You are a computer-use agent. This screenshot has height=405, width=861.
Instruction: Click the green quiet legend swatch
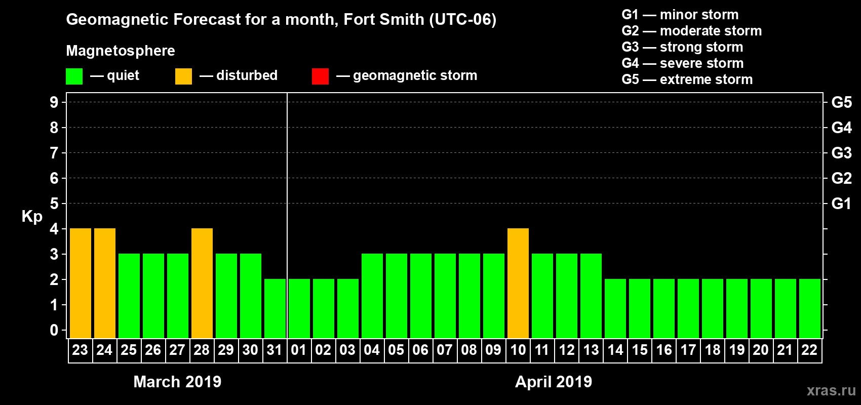74,76
